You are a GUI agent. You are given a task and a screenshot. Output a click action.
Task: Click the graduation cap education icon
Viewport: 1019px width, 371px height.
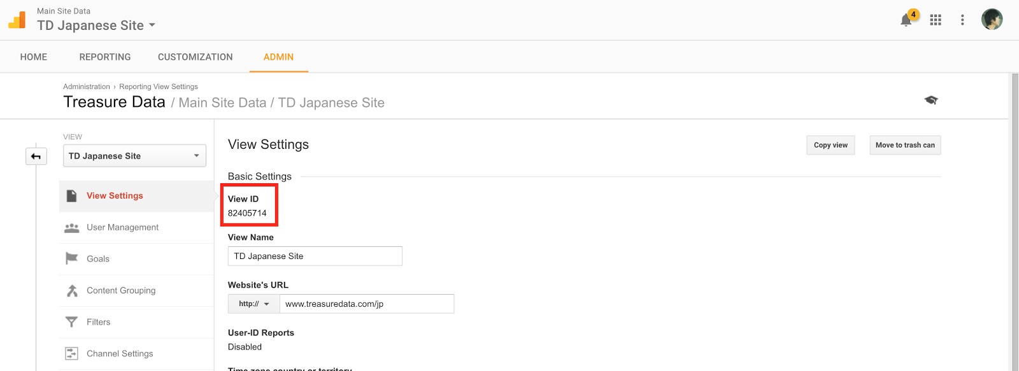pyautogui.click(x=931, y=100)
